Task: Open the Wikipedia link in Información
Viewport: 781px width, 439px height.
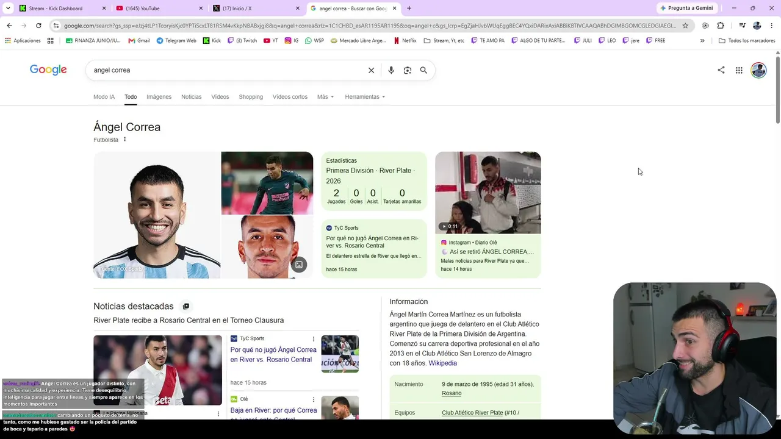Action: 442,363
